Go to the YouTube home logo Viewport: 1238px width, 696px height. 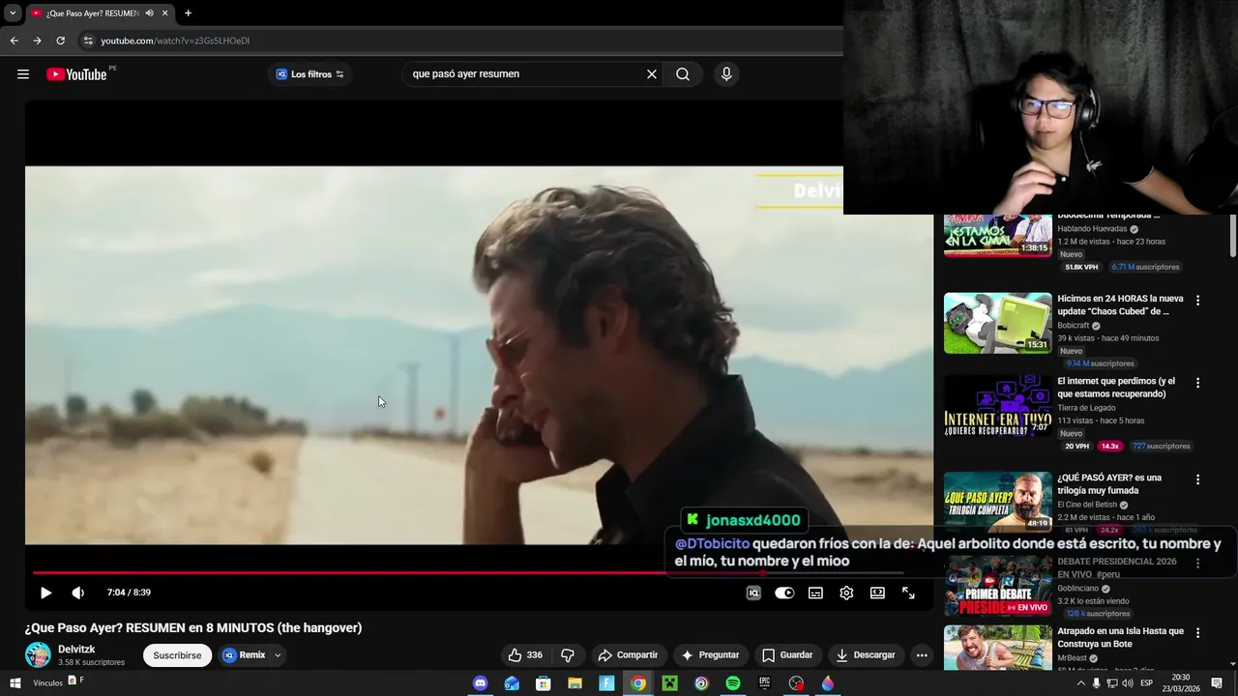point(76,74)
